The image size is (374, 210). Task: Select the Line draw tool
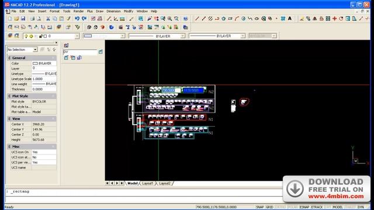point(197,19)
